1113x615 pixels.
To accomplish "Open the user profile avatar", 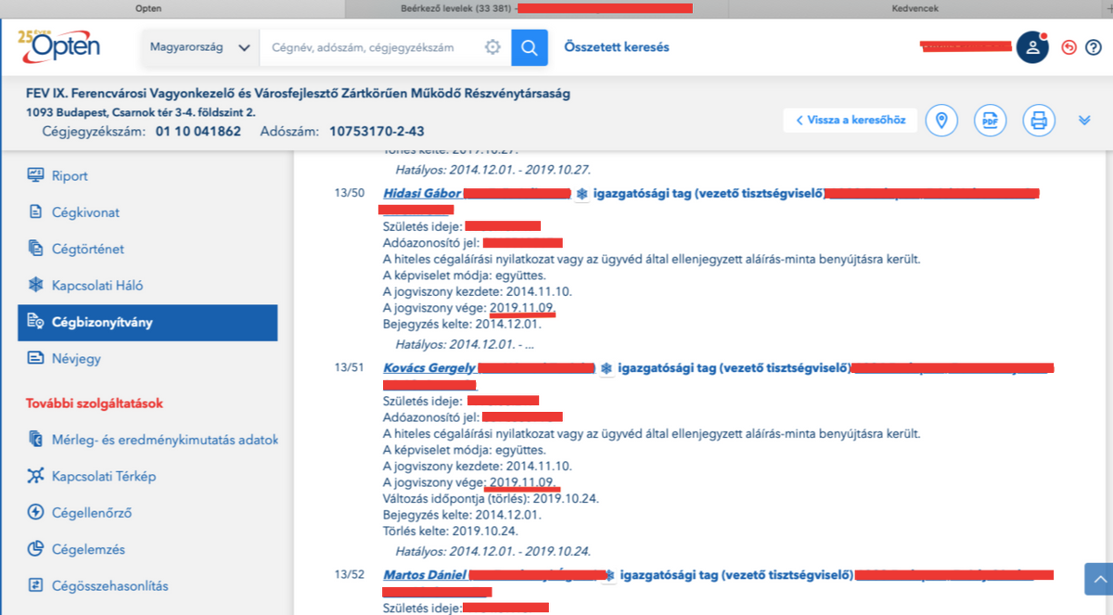I will pyautogui.click(x=1032, y=47).
